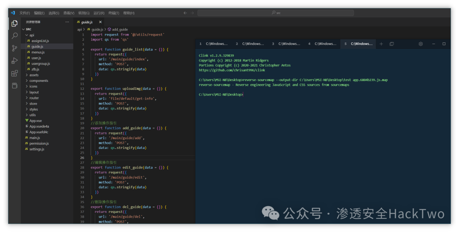Navigate forward with the right arrow
The image size is (459, 232).
[x=192, y=13]
